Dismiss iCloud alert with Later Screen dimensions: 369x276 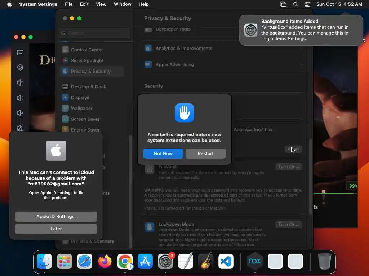tap(56, 229)
